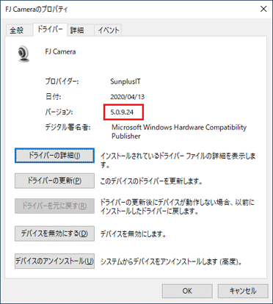273x304 pixels.
Task: Click description このデバイスのドライバーを更新します
Action: point(151,181)
